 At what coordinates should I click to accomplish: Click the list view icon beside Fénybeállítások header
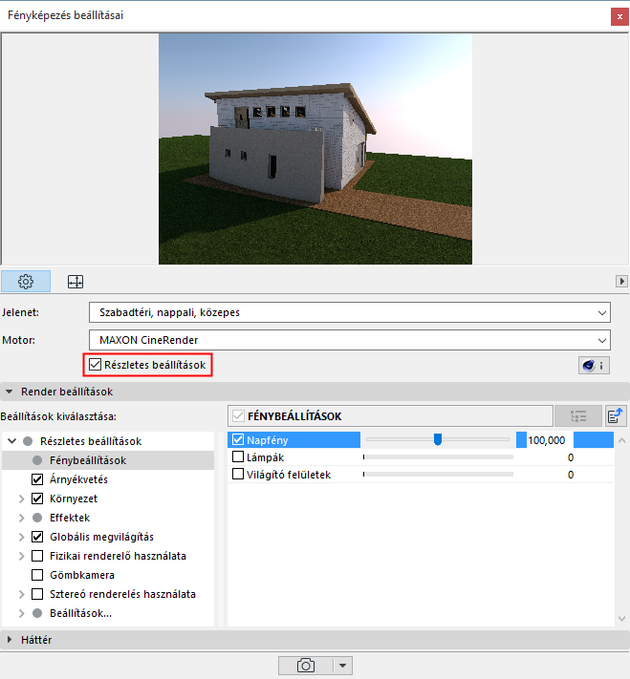coord(578,416)
